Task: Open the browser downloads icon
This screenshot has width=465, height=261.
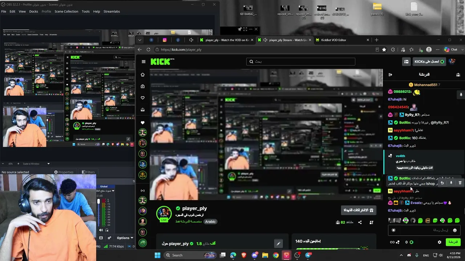Action: (420, 50)
